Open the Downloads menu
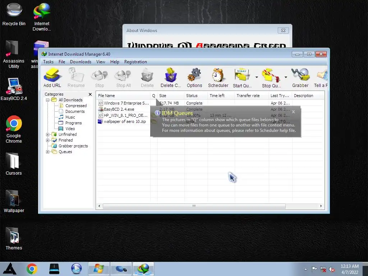Screen dimensions: 368x276 tap(80, 62)
